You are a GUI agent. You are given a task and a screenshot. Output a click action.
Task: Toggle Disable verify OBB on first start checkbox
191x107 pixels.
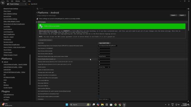[x=99, y=78]
